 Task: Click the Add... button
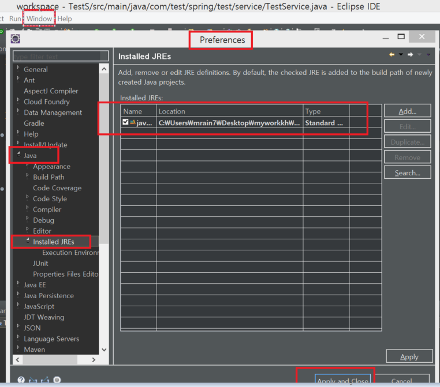(x=408, y=111)
